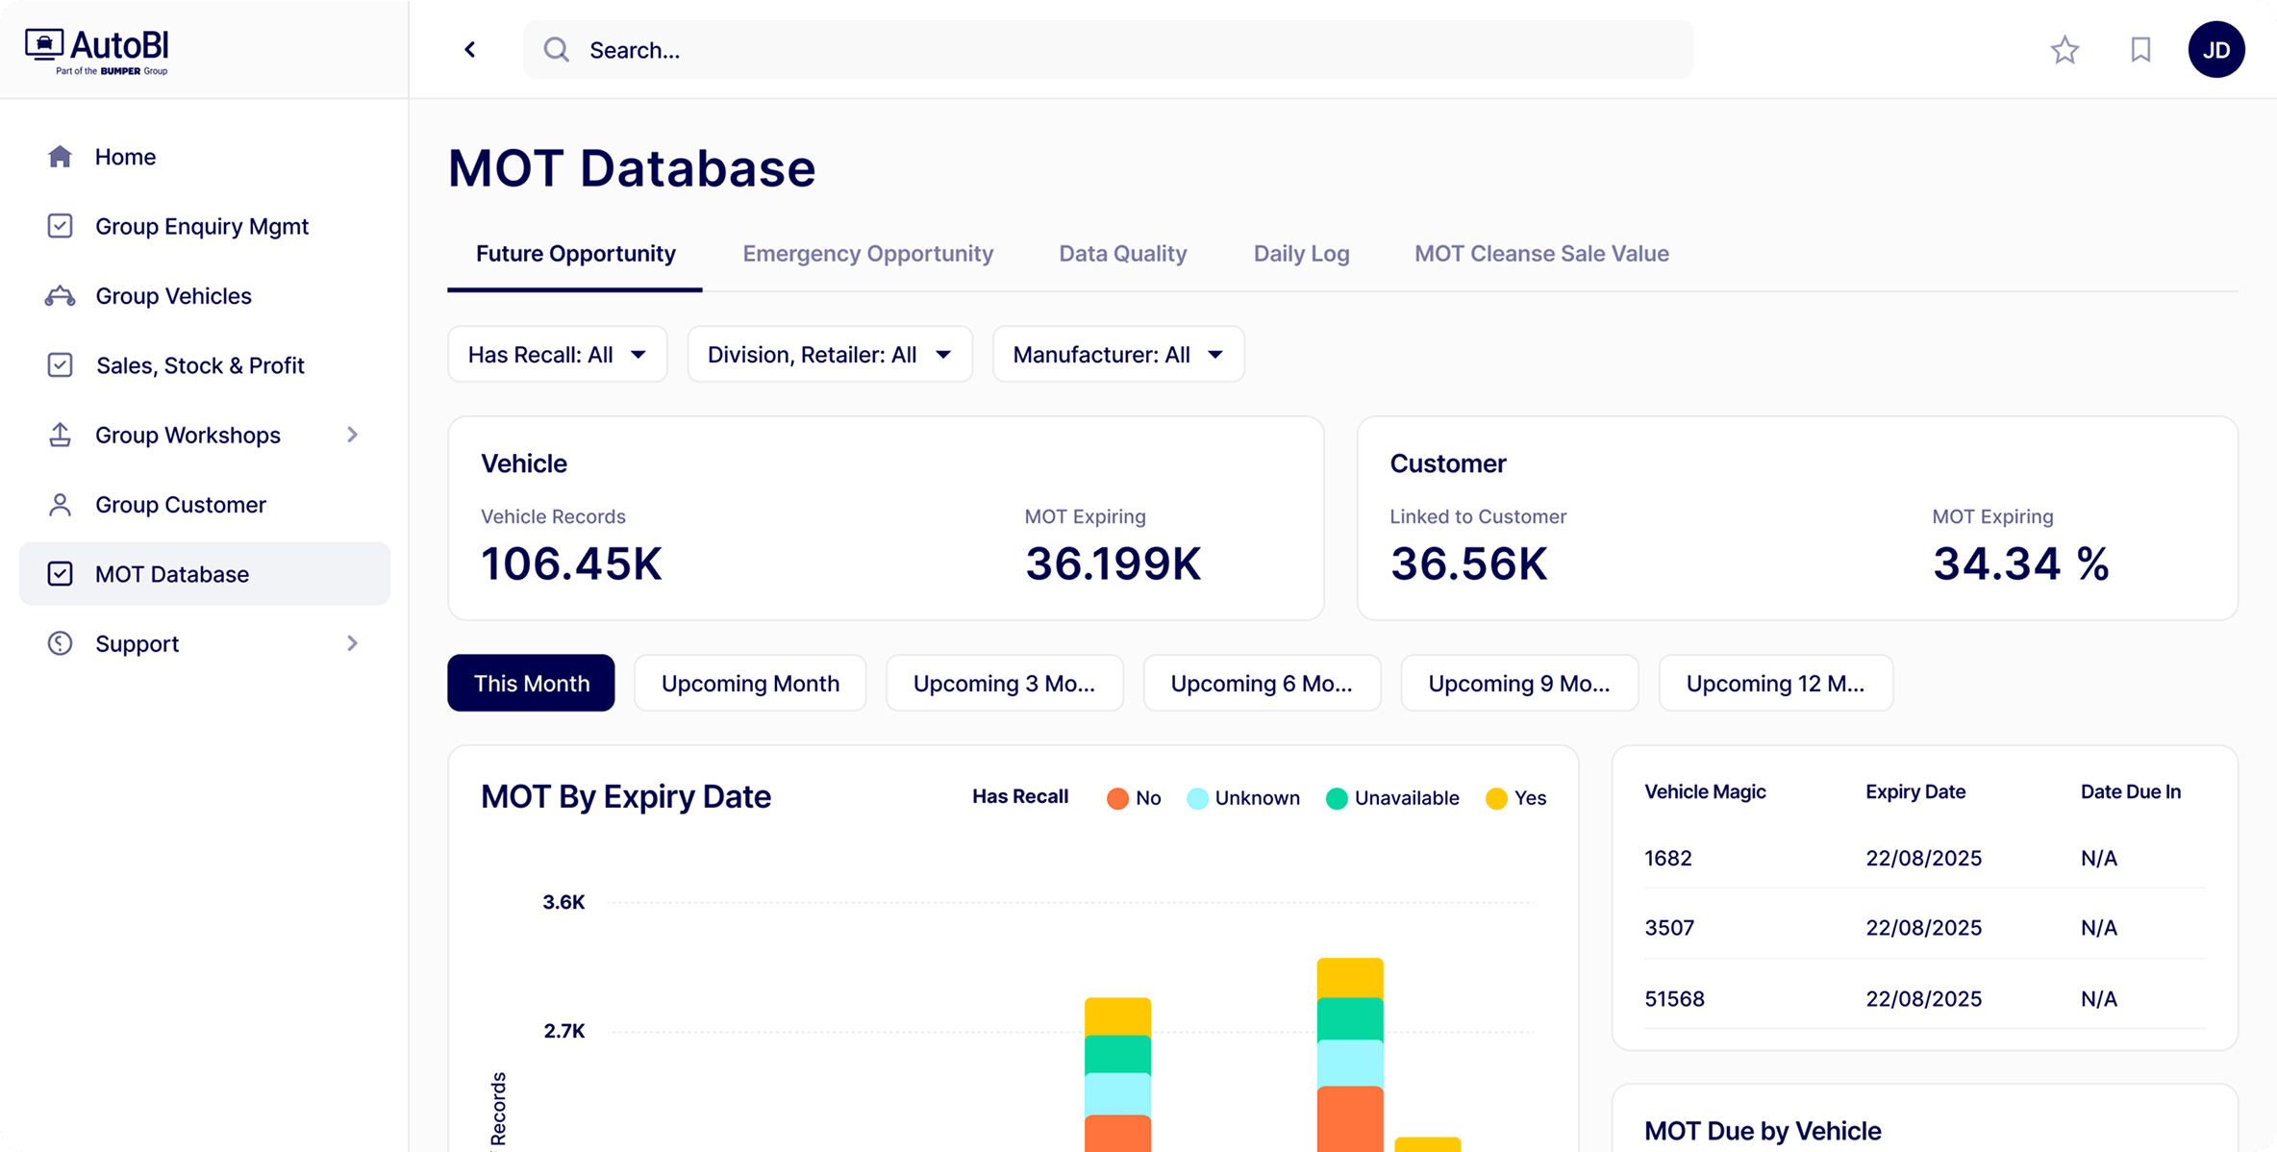Expand the Group Workshops submenu chevron
The height and width of the screenshot is (1152, 2277).
click(352, 435)
